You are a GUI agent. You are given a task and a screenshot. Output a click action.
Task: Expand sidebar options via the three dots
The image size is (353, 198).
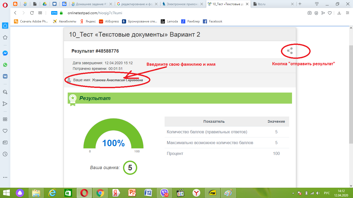(x=5, y=177)
